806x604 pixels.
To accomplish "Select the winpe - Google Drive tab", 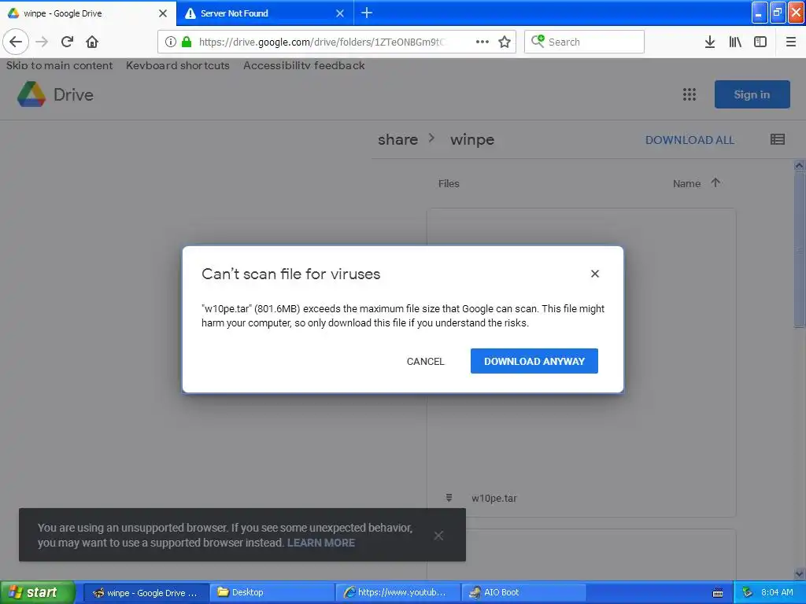I will tap(87, 13).
